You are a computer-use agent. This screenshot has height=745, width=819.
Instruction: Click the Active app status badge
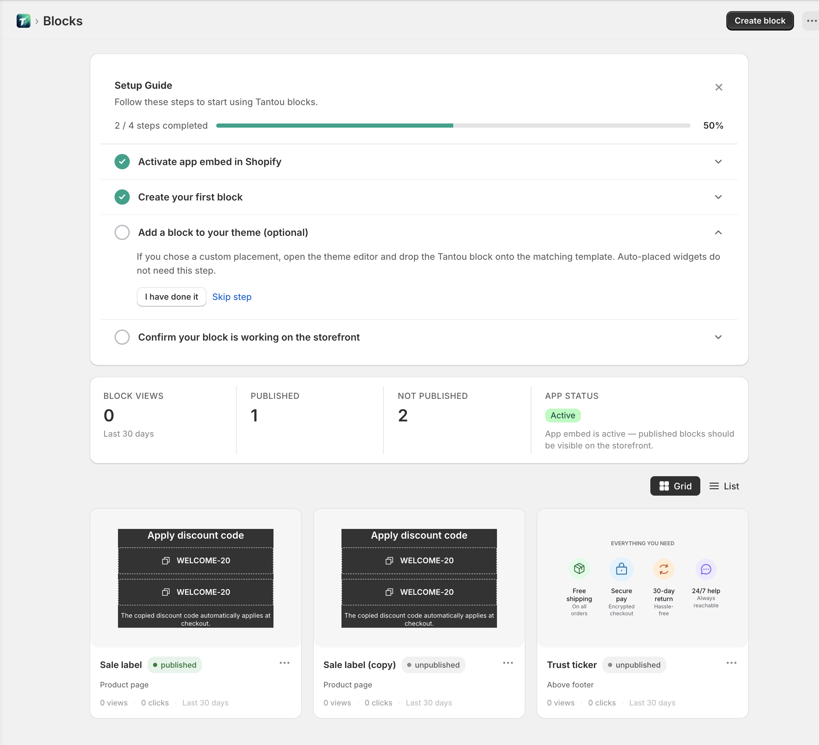pyautogui.click(x=563, y=415)
